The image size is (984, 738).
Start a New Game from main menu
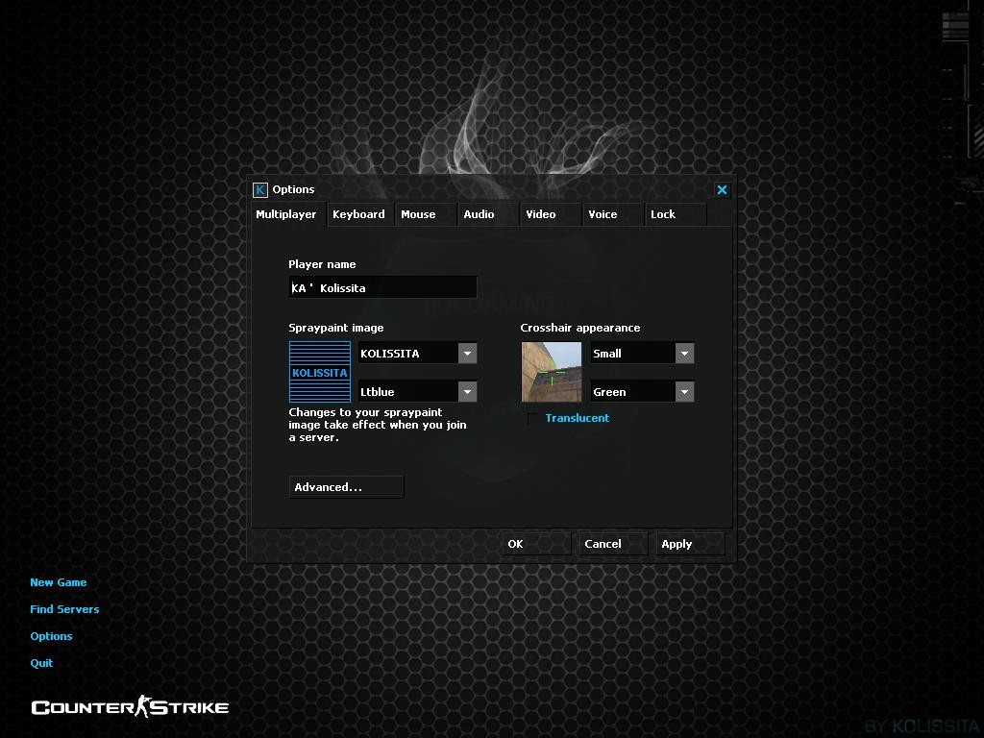click(59, 582)
